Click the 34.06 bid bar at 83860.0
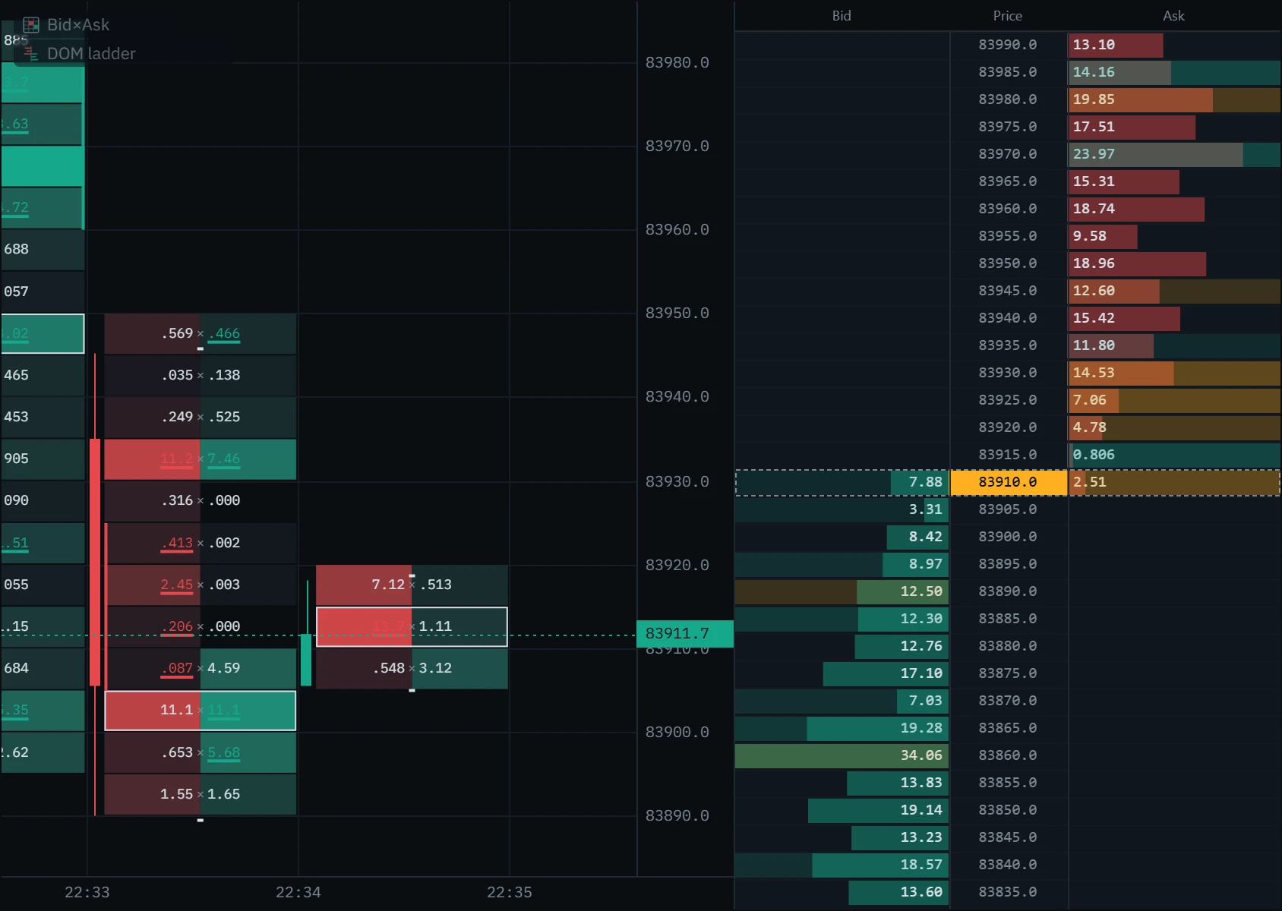1282x911 pixels. 842,755
